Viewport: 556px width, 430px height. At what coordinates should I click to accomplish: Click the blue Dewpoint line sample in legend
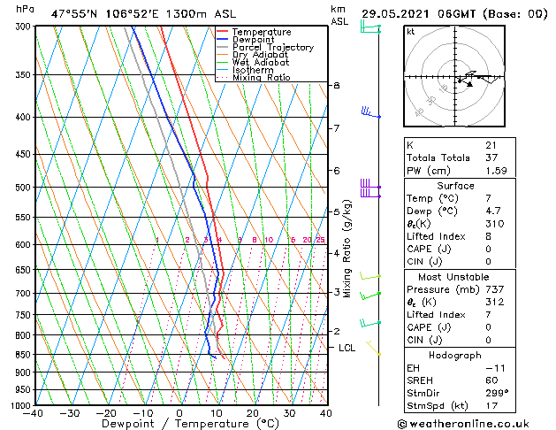(223, 39)
